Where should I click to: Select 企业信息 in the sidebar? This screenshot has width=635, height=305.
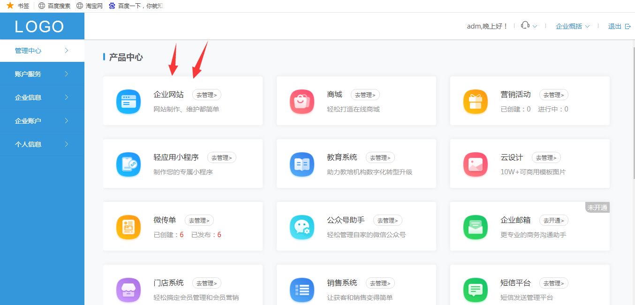[x=42, y=97]
